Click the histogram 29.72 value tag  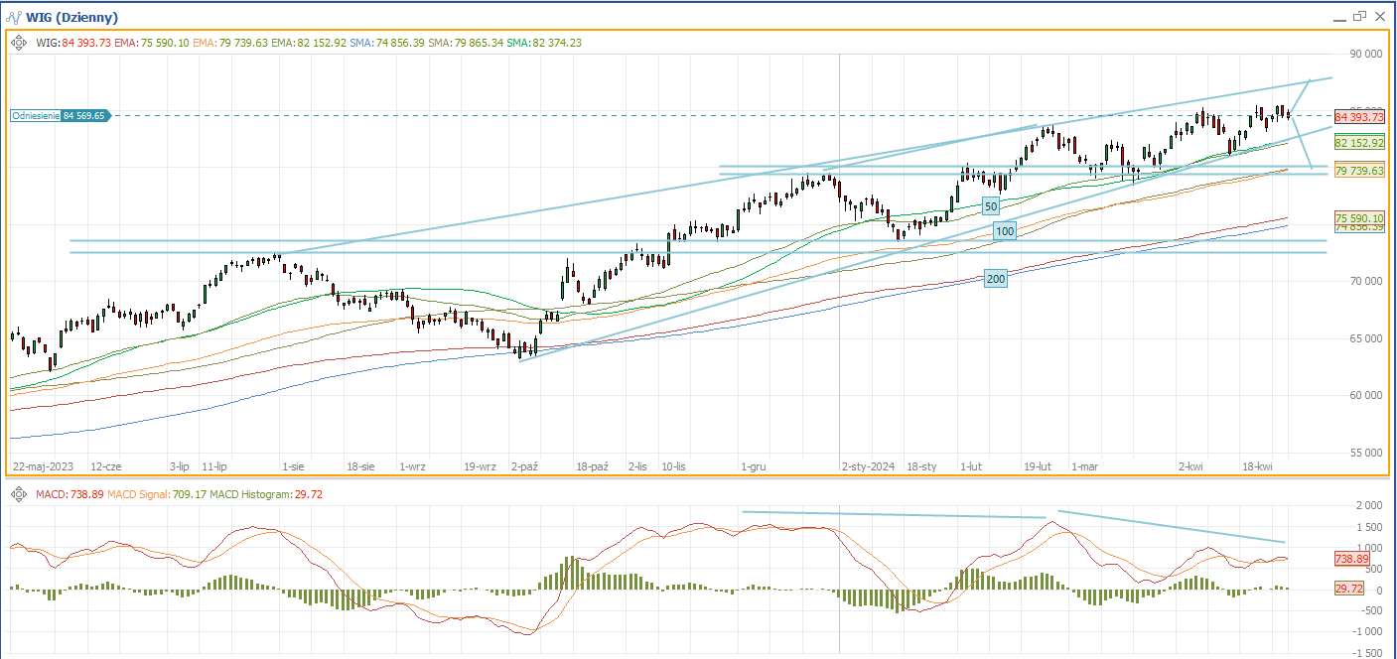(x=1348, y=590)
